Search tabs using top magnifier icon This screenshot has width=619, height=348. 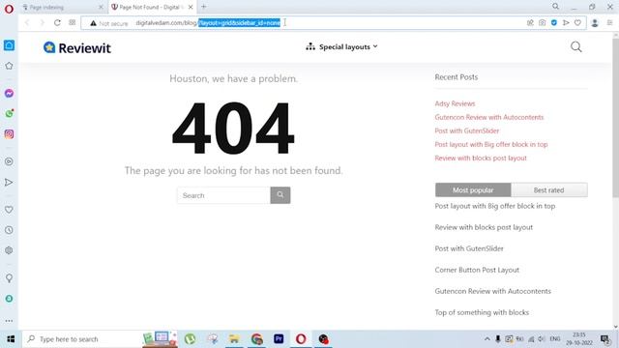[555, 7]
